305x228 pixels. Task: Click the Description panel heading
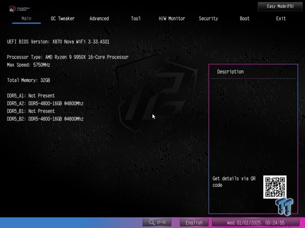(230, 72)
